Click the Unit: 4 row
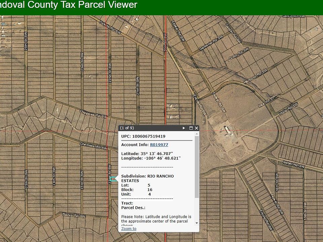 [136, 194]
